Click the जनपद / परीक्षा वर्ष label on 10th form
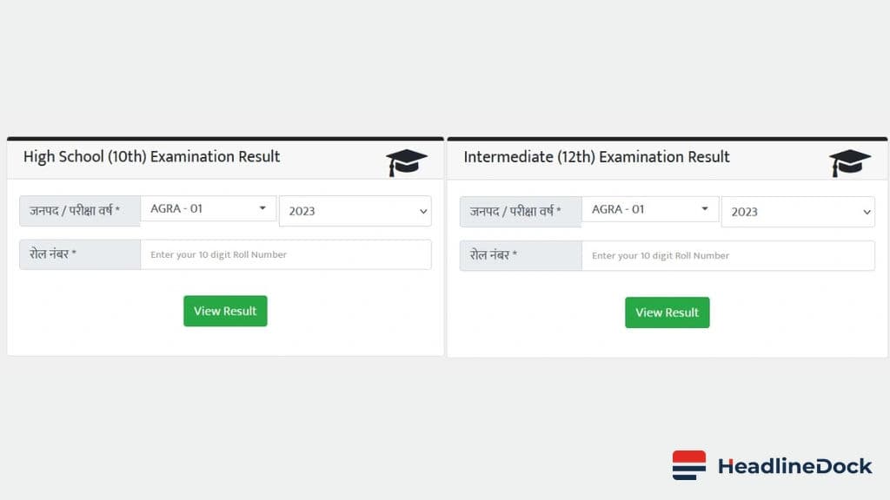890x500 pixels. click(77, 211)
